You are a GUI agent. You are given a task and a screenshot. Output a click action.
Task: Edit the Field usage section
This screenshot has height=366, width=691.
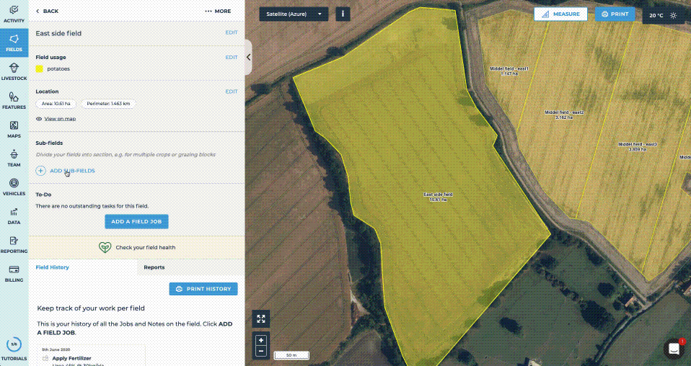tap(232, 57)
